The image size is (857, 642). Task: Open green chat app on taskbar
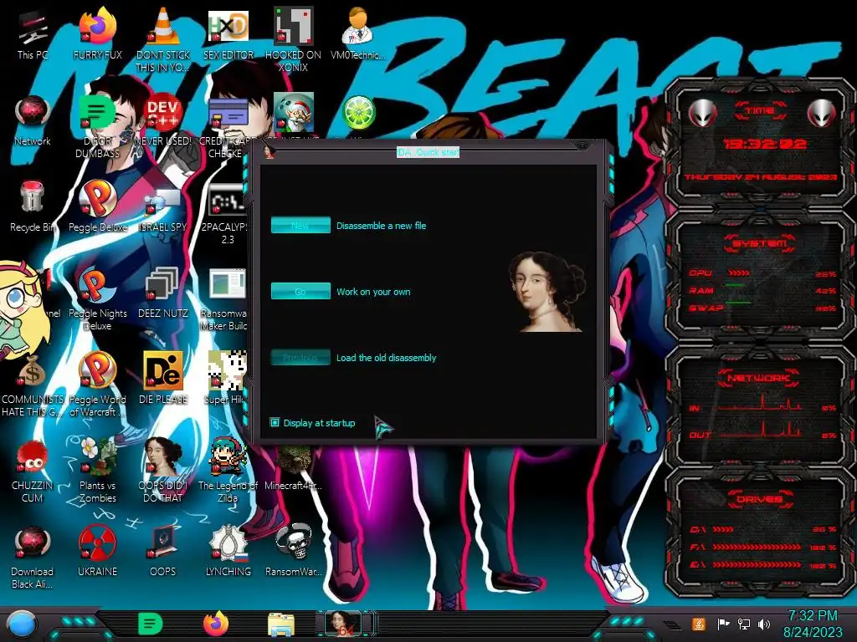[151, 624]
